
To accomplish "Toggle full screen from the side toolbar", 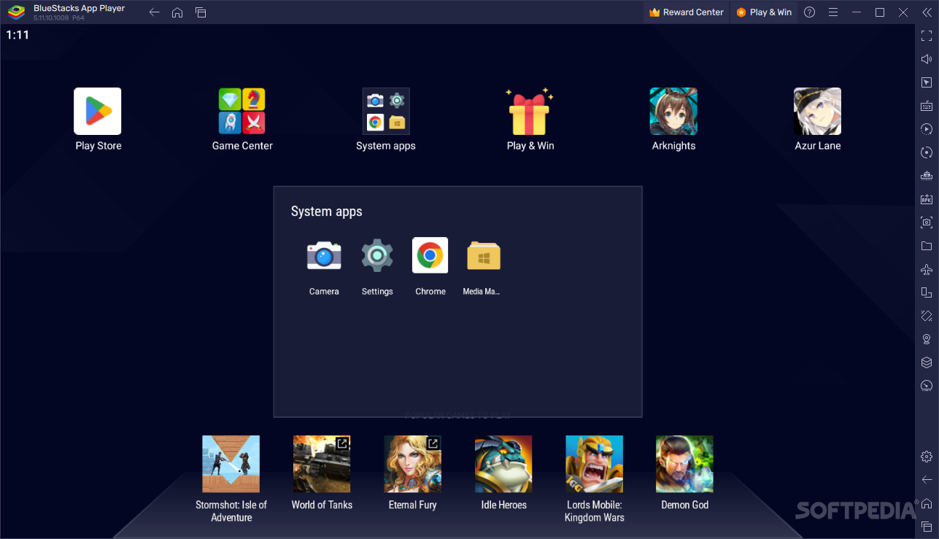I will pyautogui.click(x=927, y=36).
